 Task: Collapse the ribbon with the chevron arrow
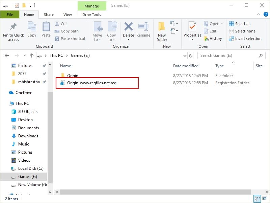pyautogui.click(x=258, y=15)
